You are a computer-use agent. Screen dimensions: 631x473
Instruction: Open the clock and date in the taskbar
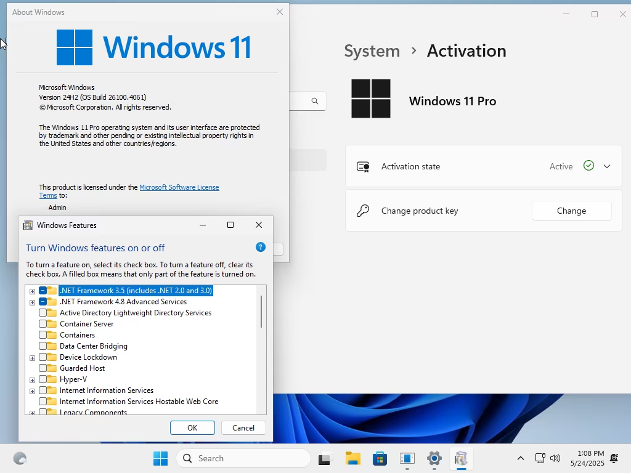click(x=587, y=458)
